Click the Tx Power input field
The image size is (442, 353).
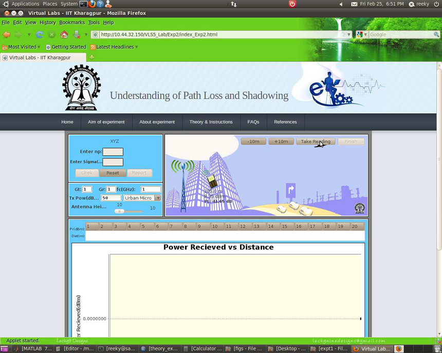click(111, 198)
